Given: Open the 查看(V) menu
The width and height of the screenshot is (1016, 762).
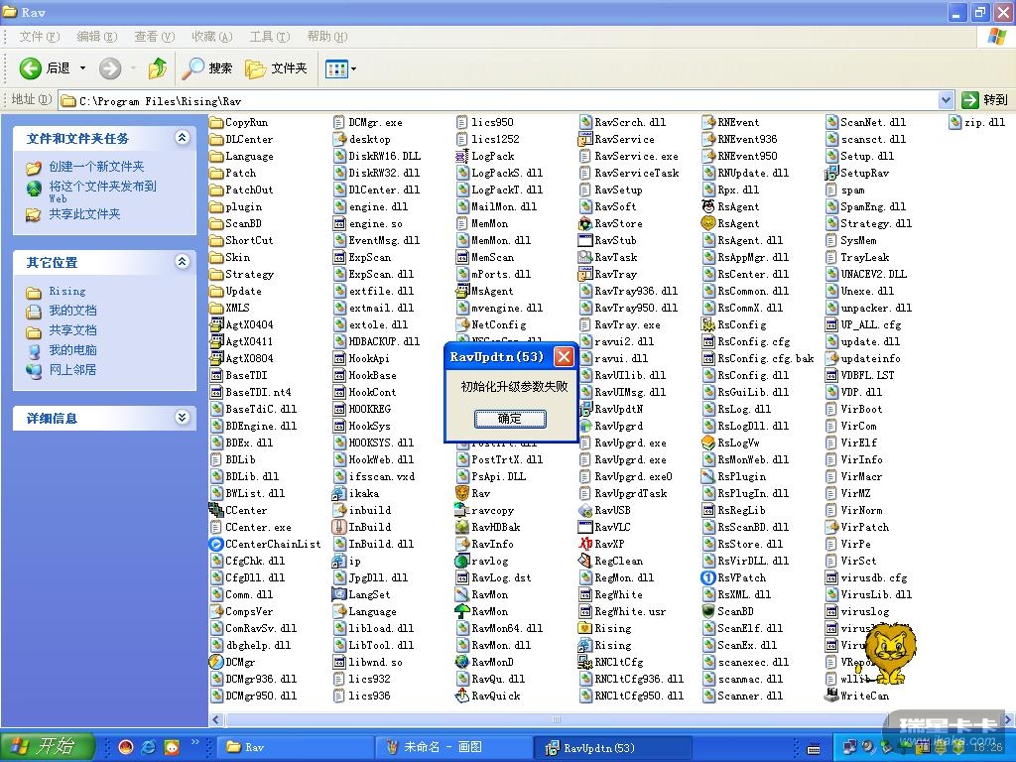Looking at the screenshot, I should [153, 37].
